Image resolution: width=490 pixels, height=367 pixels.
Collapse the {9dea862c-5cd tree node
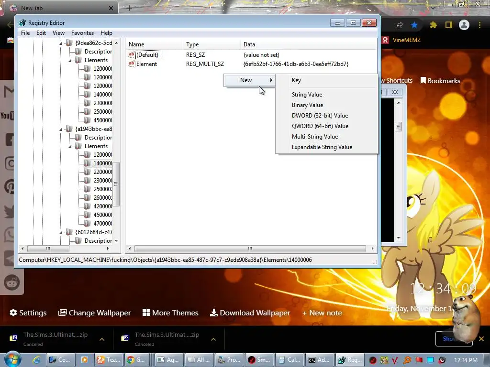pos(61,43)
